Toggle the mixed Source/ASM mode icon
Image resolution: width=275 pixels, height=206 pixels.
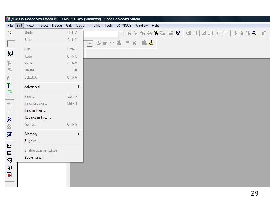(x=10, y=53)
